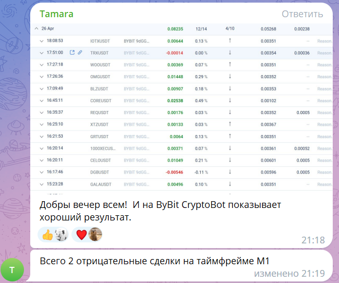The height and width of the screenshot is (283, 339).
Task: Click Reason link on the IOTXUSDT row
Action: (325, 41)
